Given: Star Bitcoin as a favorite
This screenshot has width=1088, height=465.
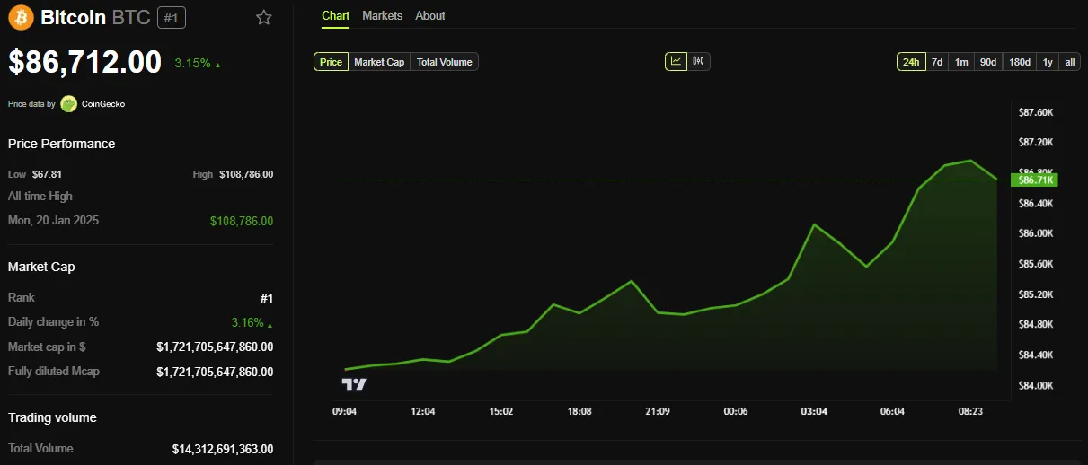Looking at the screenshot, I should pos(263,17).
